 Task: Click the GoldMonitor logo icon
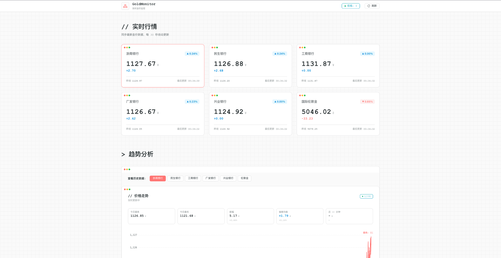125,6
